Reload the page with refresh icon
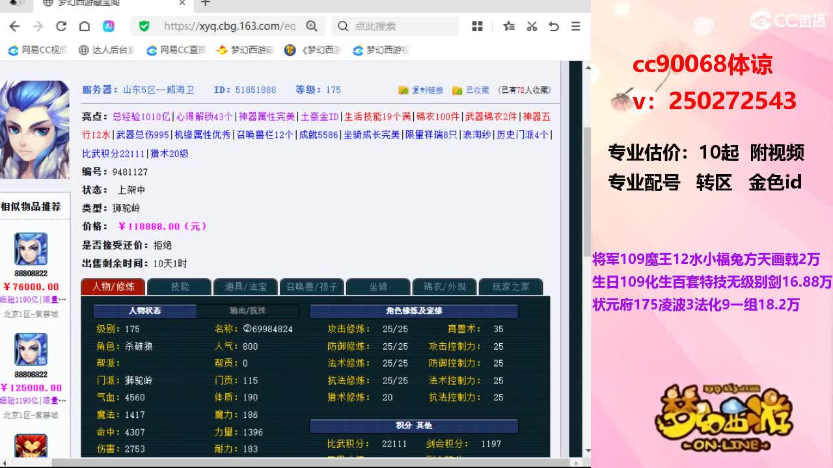Screen dimensions: 833x468 [x=61, y=26]
